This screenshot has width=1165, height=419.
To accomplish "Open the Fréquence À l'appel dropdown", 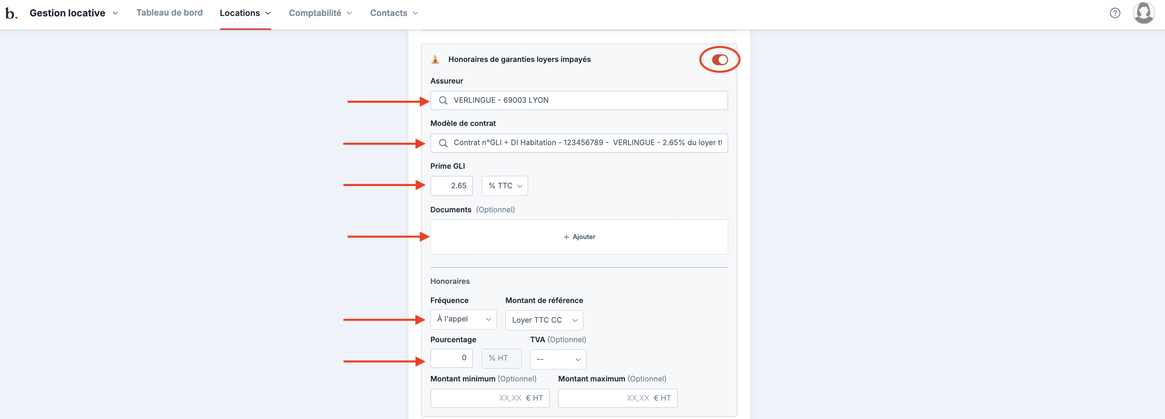I will (463, 319).
